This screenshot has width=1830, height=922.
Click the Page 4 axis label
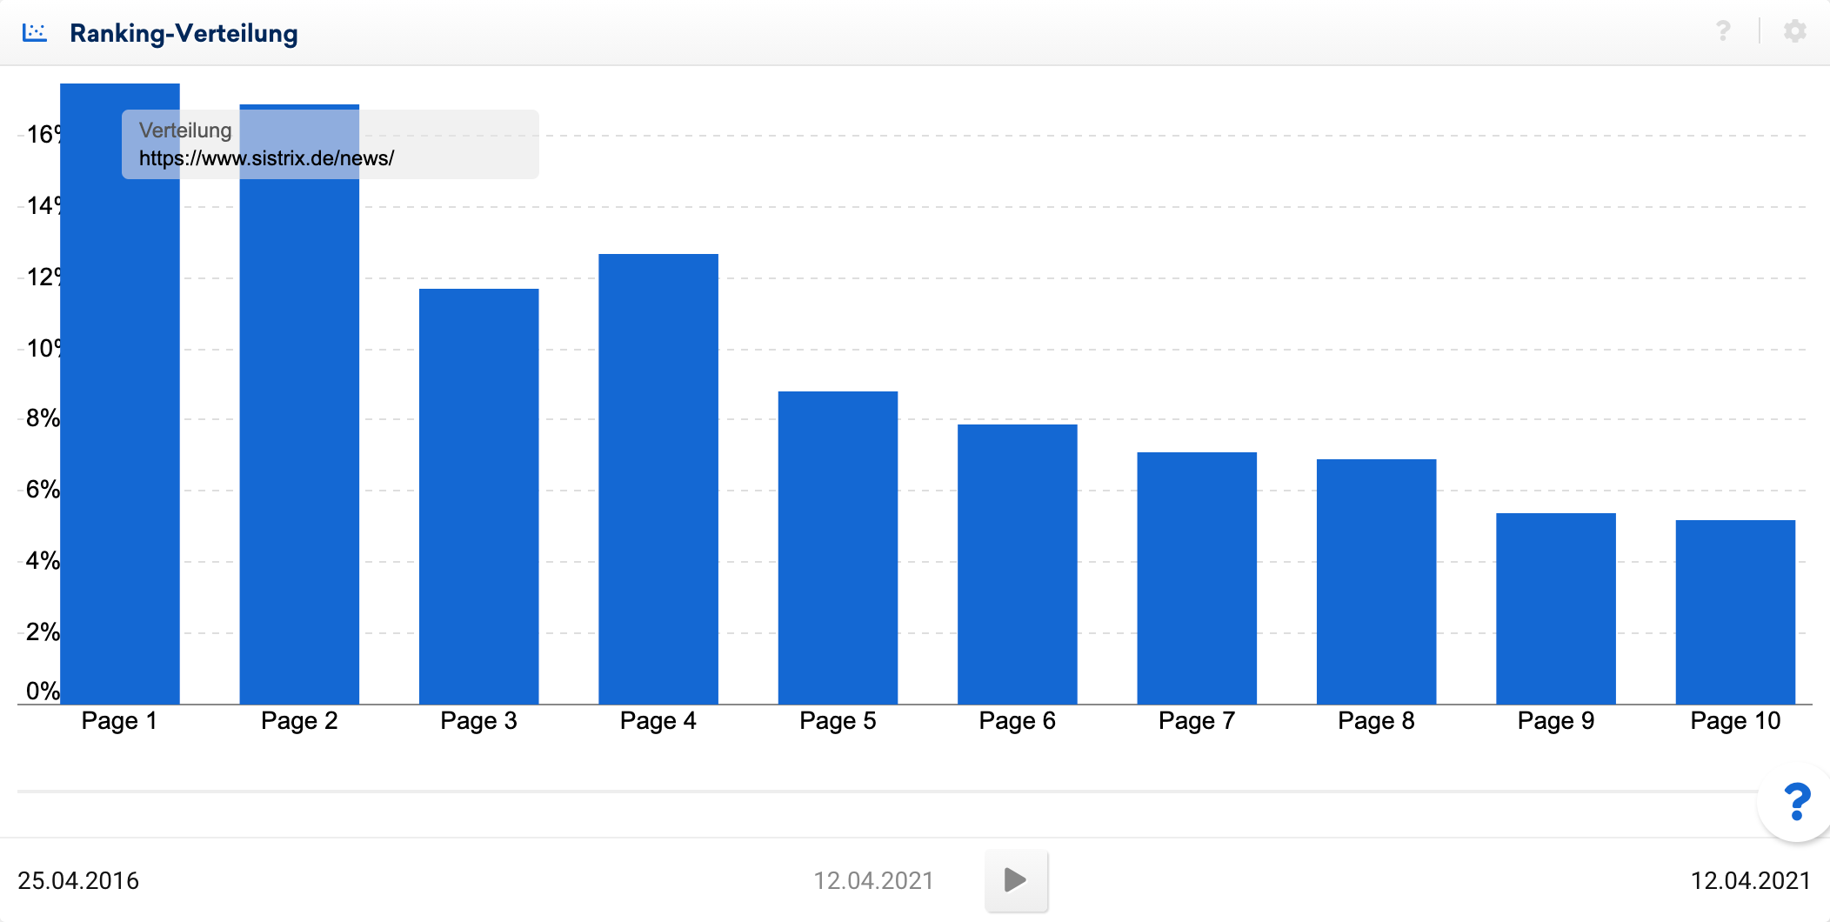[x=658, y=721]
